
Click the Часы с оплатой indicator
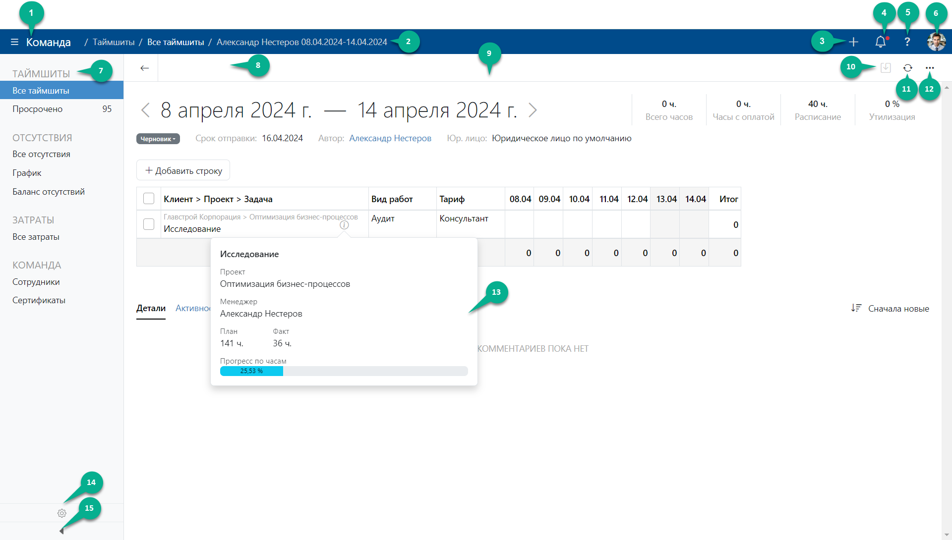pos(743,110)
